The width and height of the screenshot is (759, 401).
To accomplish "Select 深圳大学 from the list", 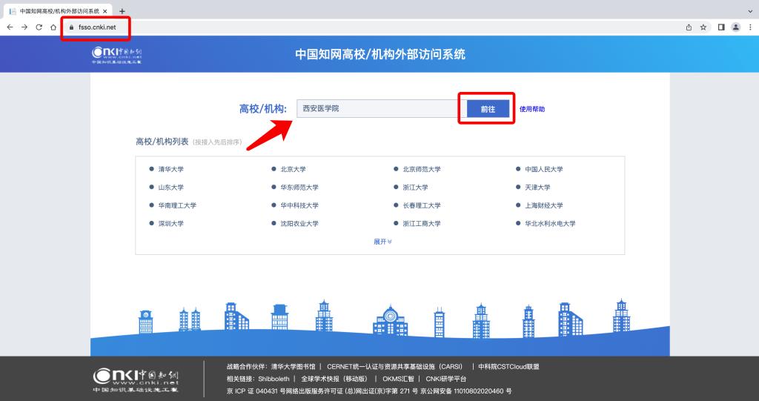I will pos(171,224).
